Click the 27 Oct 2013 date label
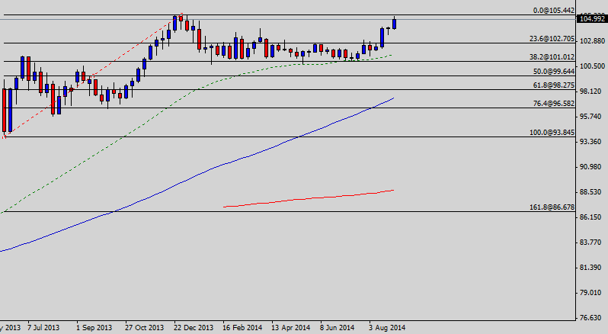The height and width of the screenshot is (334, 608). [144, 327]
